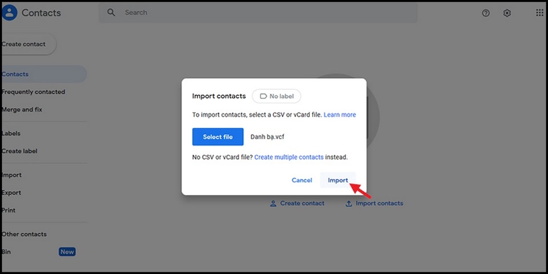Click the search magnifier icon

coord(111,13)
